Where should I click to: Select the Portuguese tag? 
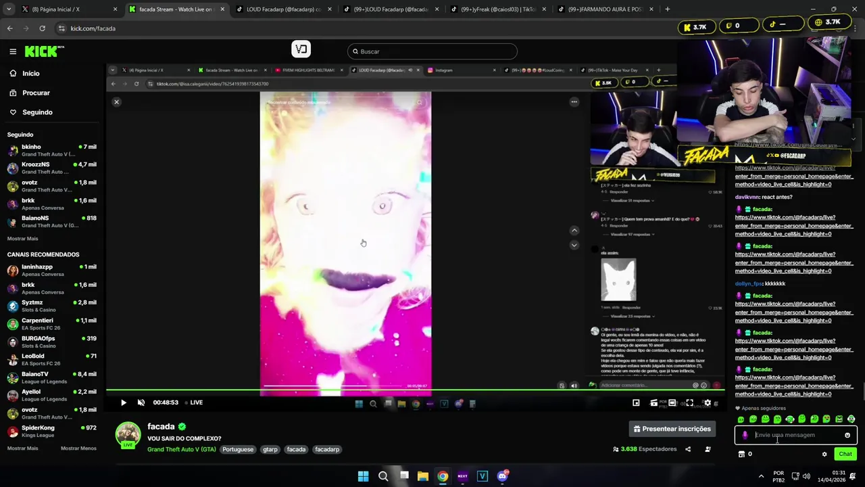pyautogui.click(x=238, y=449)
